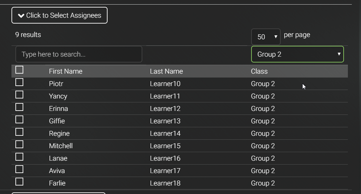Viewport: 361px width, 194px height.
Task: Click the arrow on the Group 2 filter
Action: [x=339, y=54]
